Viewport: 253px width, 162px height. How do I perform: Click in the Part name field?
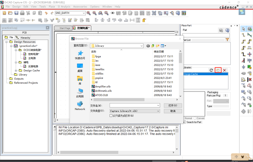[206, 35]
